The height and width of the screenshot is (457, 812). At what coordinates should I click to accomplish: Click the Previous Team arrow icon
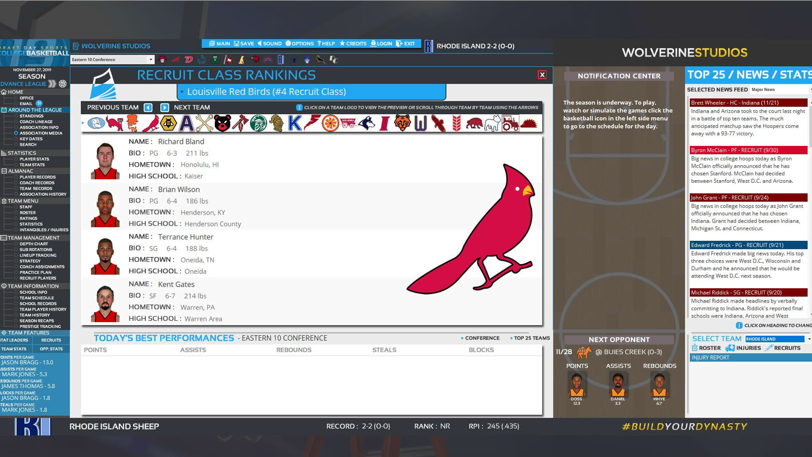(x=148, y=107)
